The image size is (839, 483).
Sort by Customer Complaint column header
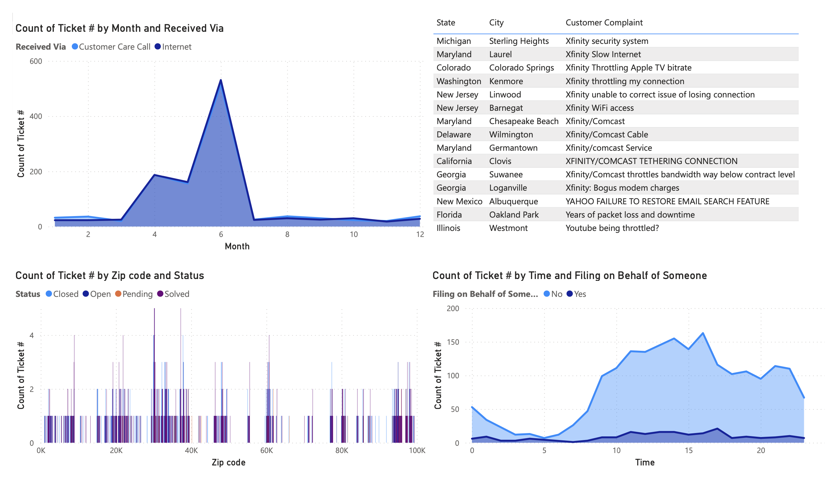[604, 23]
